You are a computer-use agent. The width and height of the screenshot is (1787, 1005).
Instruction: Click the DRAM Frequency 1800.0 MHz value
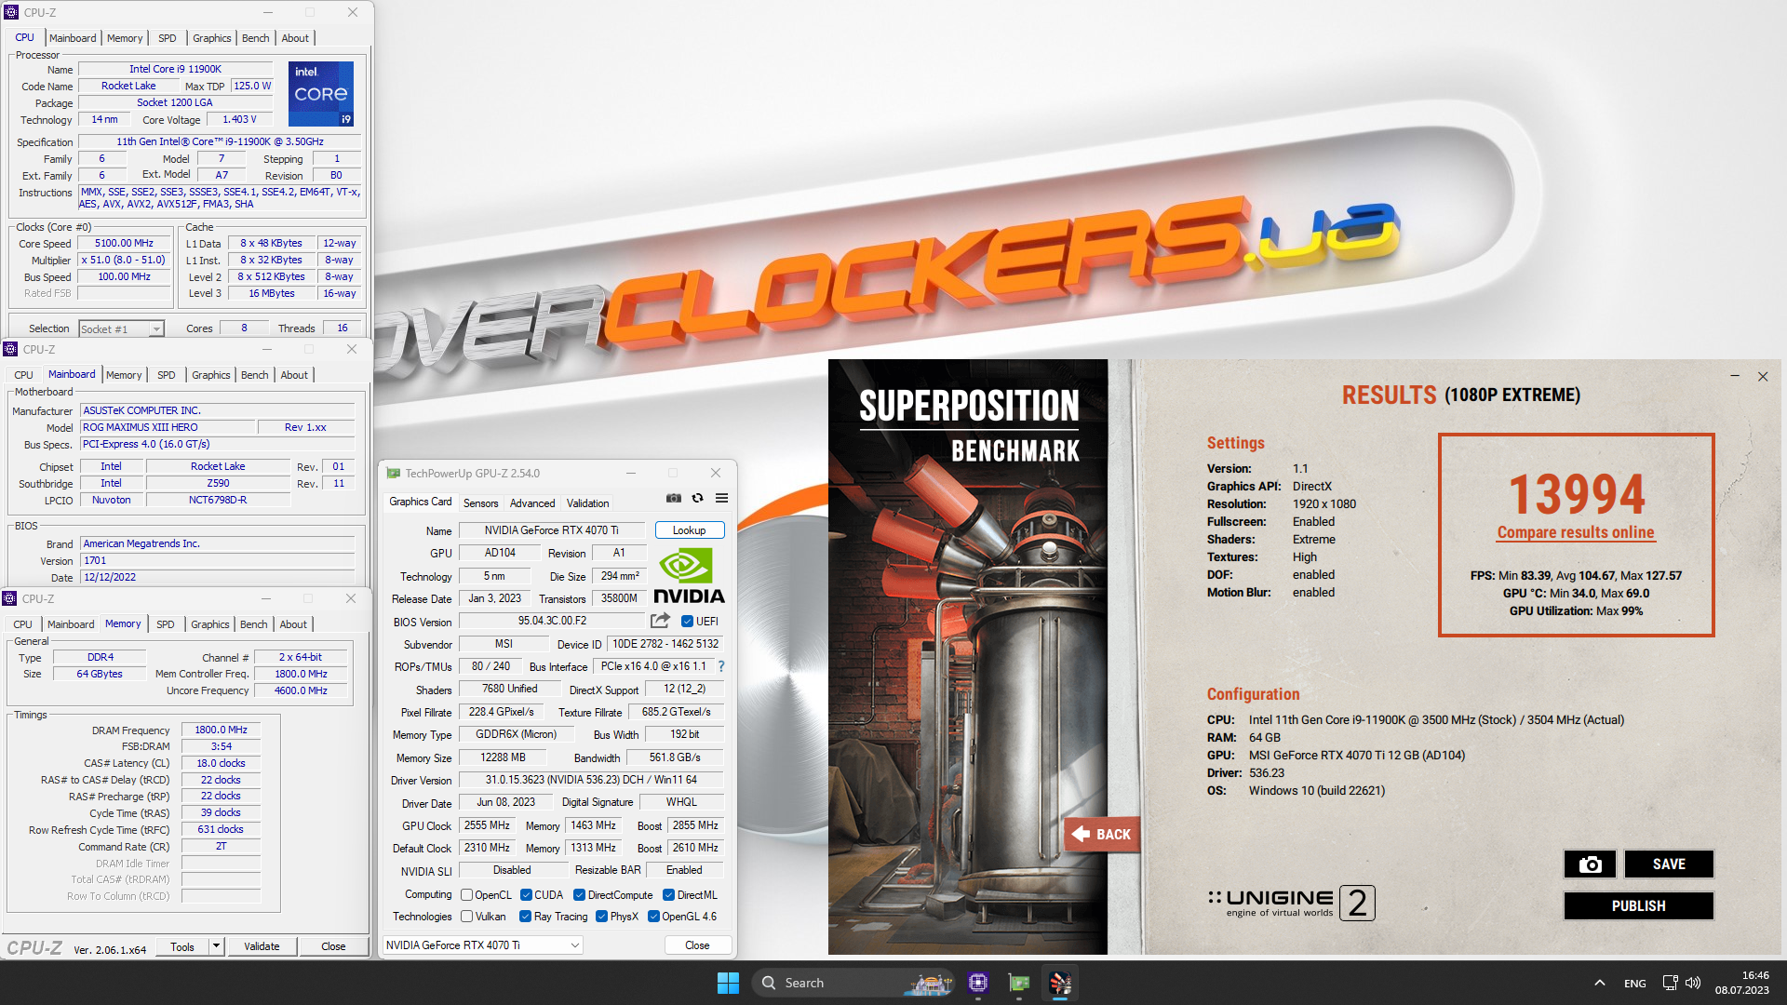click(221, 730)
